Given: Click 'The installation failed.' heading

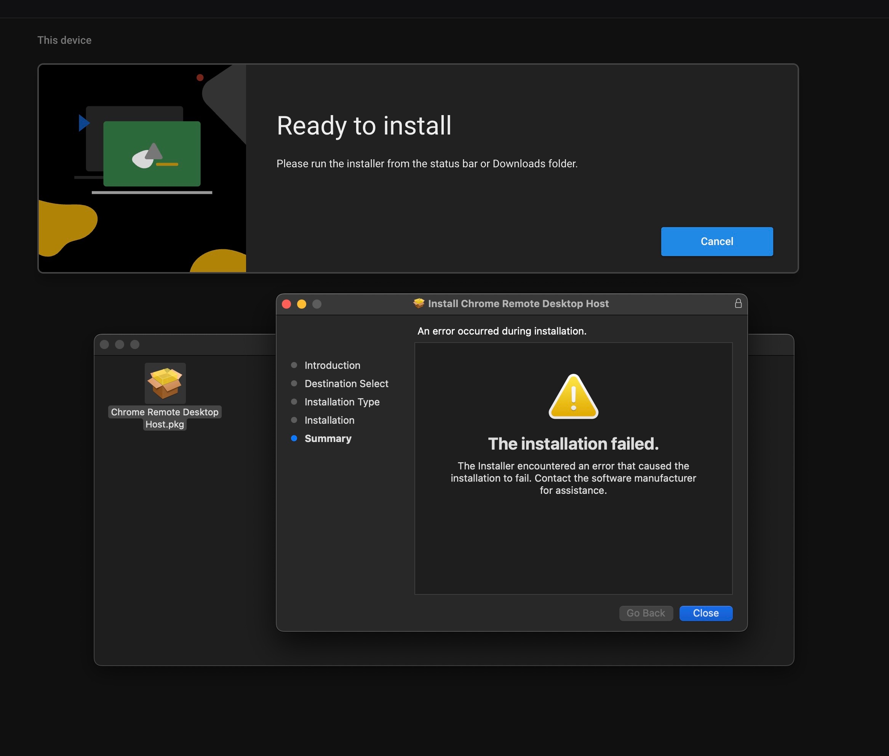Looking at the screenshot, I should click(573, 444).
